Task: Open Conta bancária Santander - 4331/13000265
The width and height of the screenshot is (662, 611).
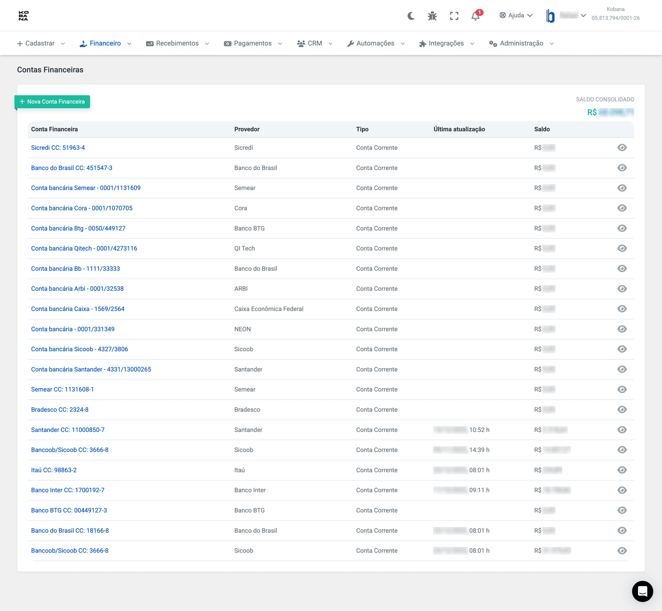Action: [x=91, y=369]
